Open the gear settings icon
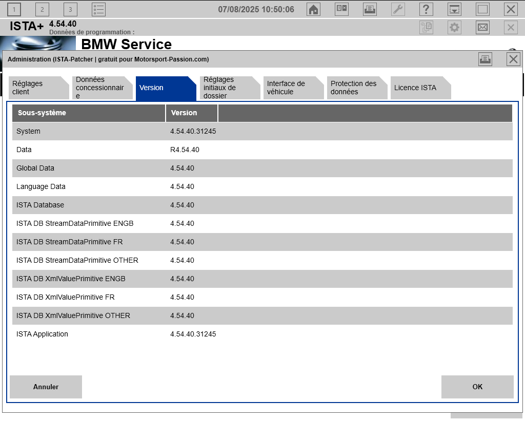 coord(454,28)
